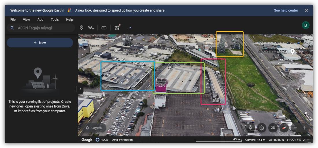Collapse the toolbar with the up chevron
318x148 pixels.
130,28
